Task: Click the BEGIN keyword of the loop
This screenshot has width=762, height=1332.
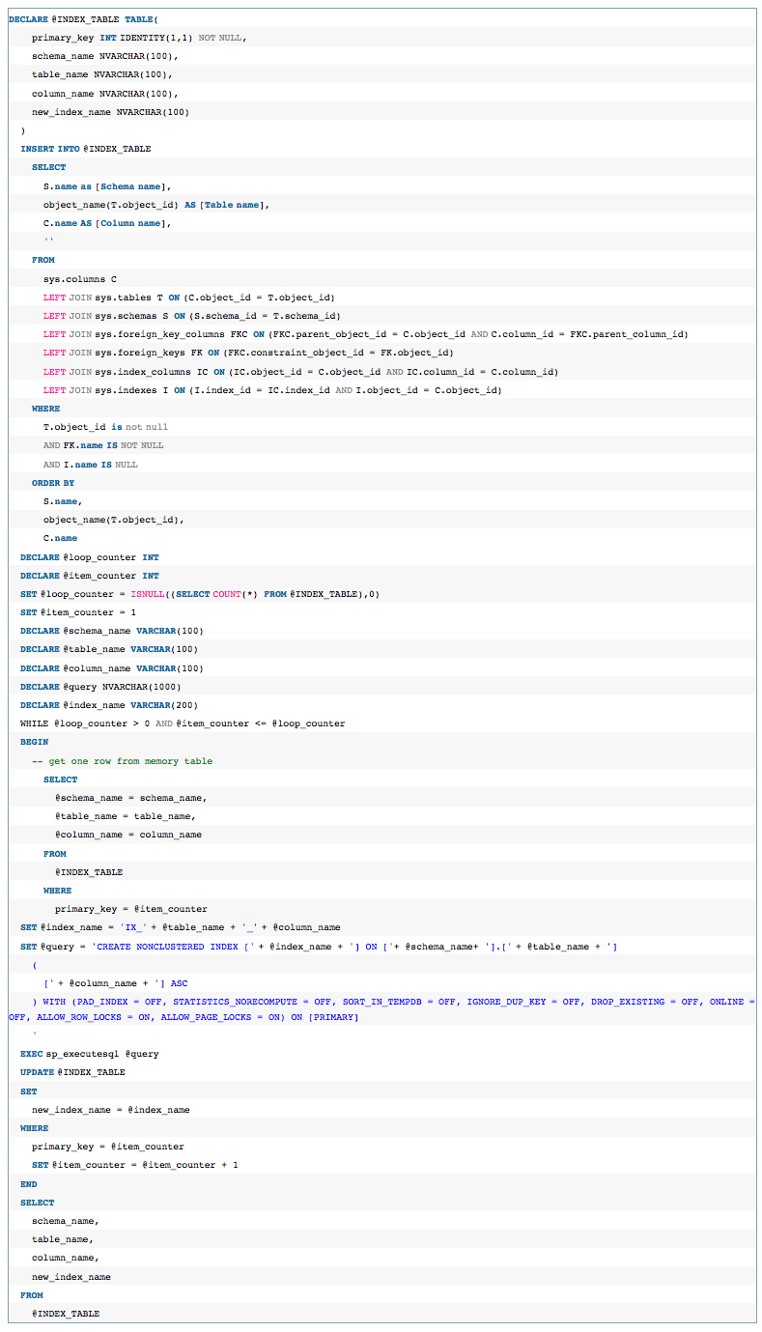Action: pos(34,742)
